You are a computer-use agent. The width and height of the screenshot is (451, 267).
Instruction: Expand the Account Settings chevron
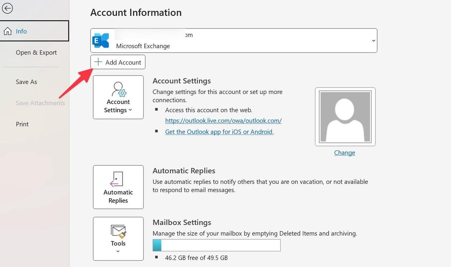pos(130,110)
